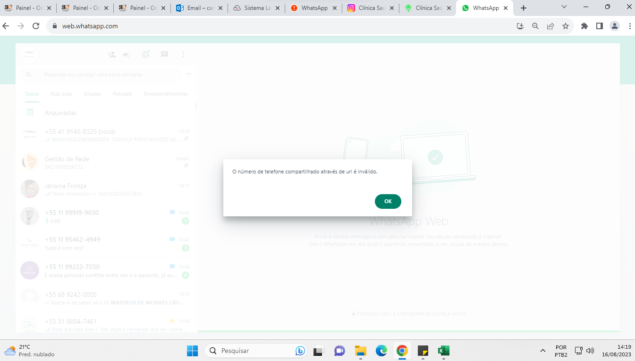
Task: Focus the 'Pesquisar ou começar uma nova conversa' field
Action: [x=101, y=74]
